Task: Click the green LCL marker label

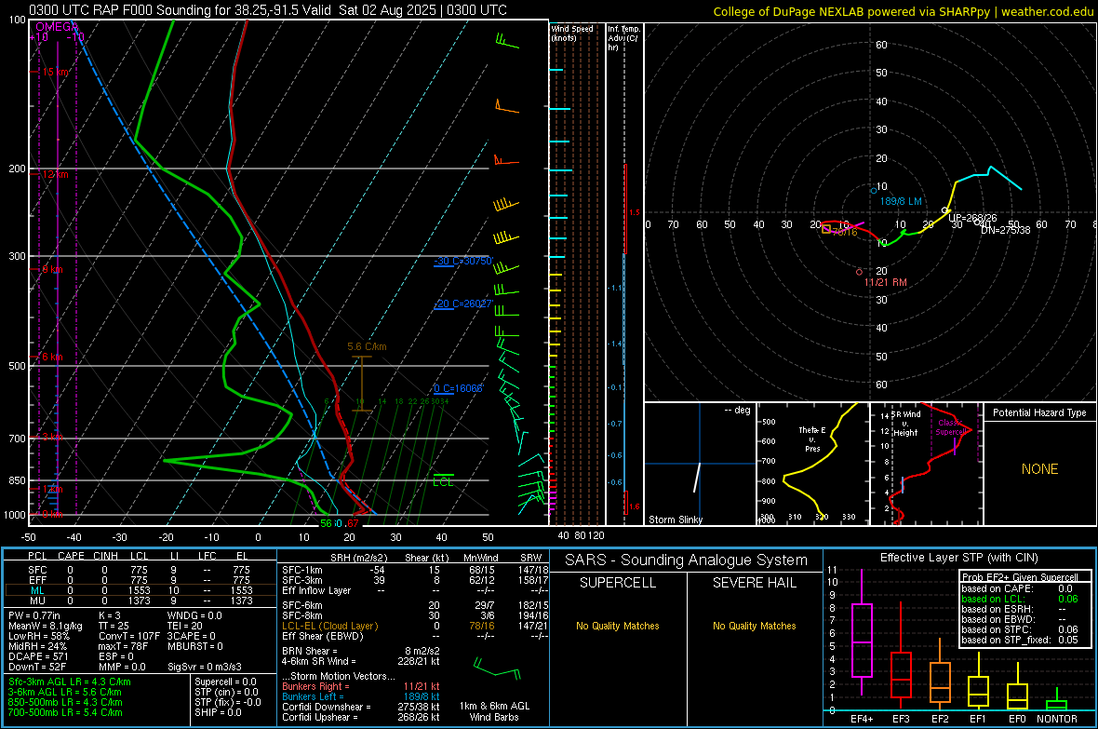Action: coord(443,481)
